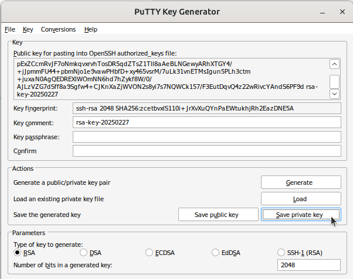Click 'Number of bits in a generated key:' label
This screenshot has height=279, width=353.
click(x=63, y=265)
